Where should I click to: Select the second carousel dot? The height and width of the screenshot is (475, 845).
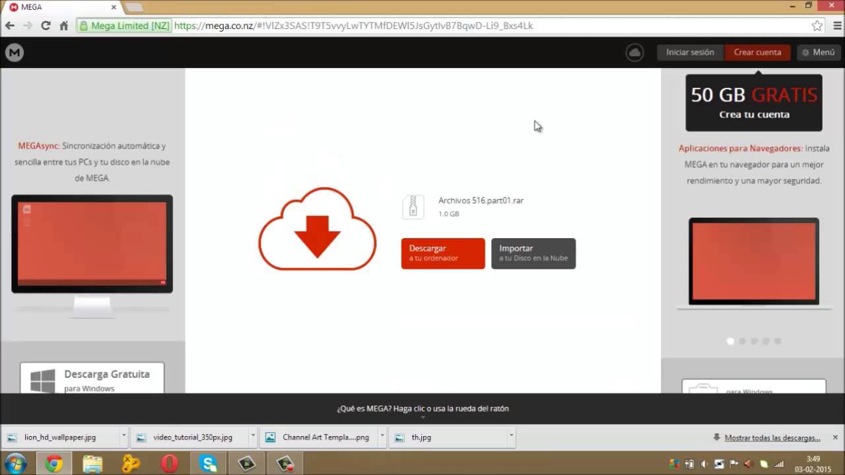point(742,341)
